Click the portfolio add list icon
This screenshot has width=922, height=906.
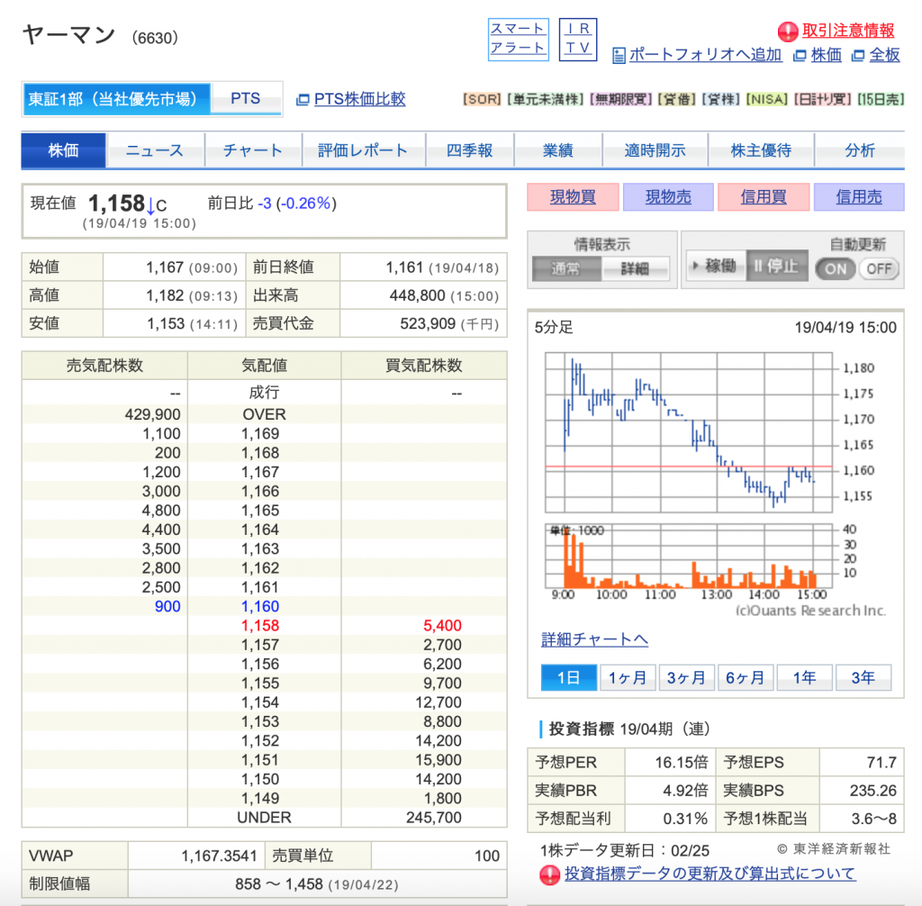619,56
